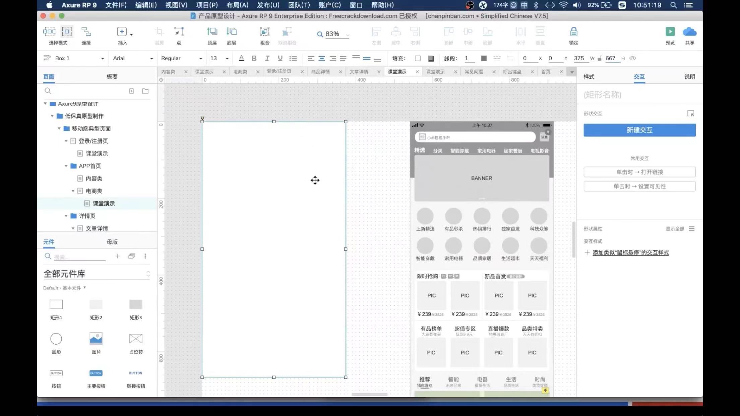This screenshot has width=740, height=416.
Task: Switch to the 样式 tab in the inspector
Action: (x=589, y=77)
